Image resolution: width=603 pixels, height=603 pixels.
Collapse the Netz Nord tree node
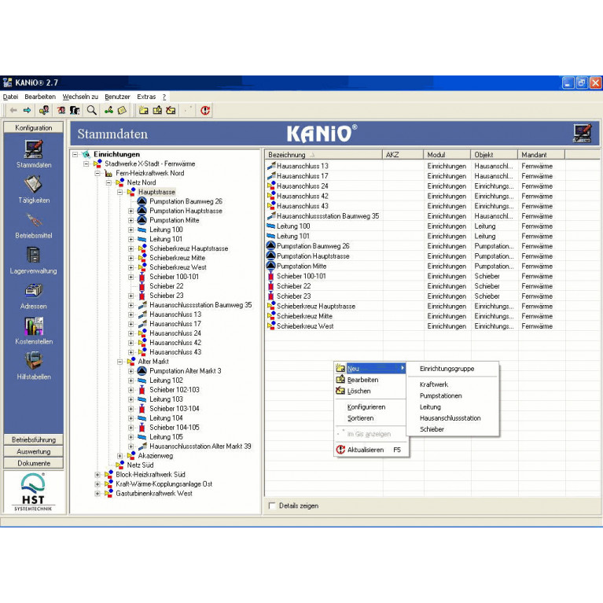click(108, 182)
